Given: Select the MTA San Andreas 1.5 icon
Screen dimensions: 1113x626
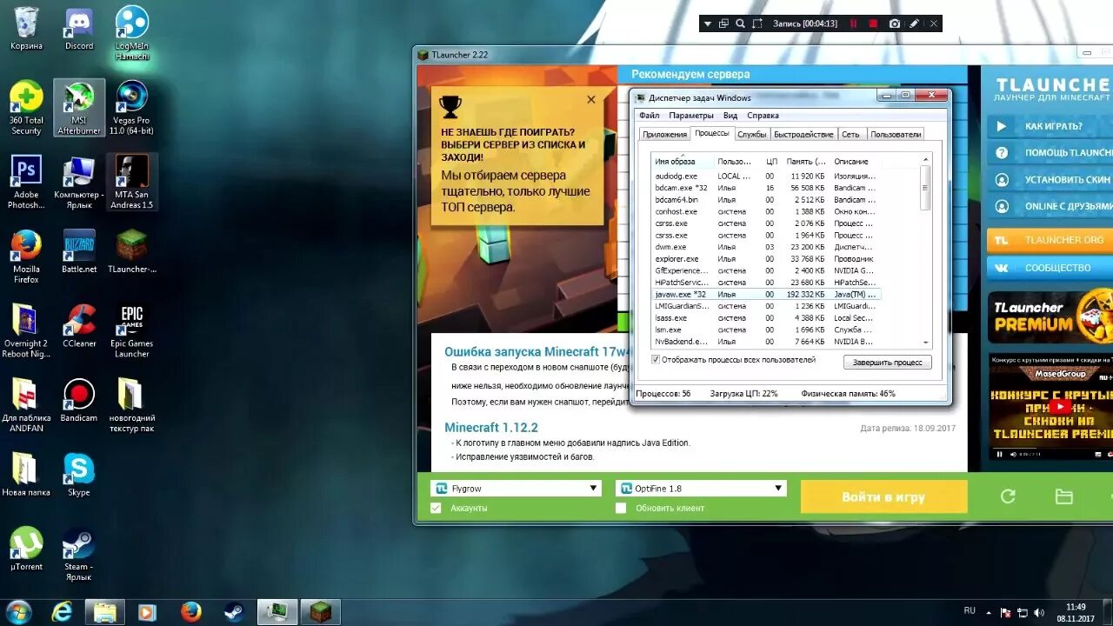Looking at the screenshot, I should tap(131, 182).
